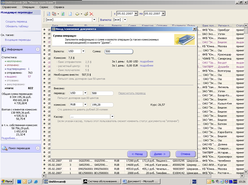
Task: Open the перевод currency USD dropdown
Action: (x=85, y=93)
